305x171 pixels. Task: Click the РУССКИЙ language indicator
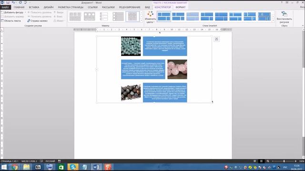[x=51, y=161]
